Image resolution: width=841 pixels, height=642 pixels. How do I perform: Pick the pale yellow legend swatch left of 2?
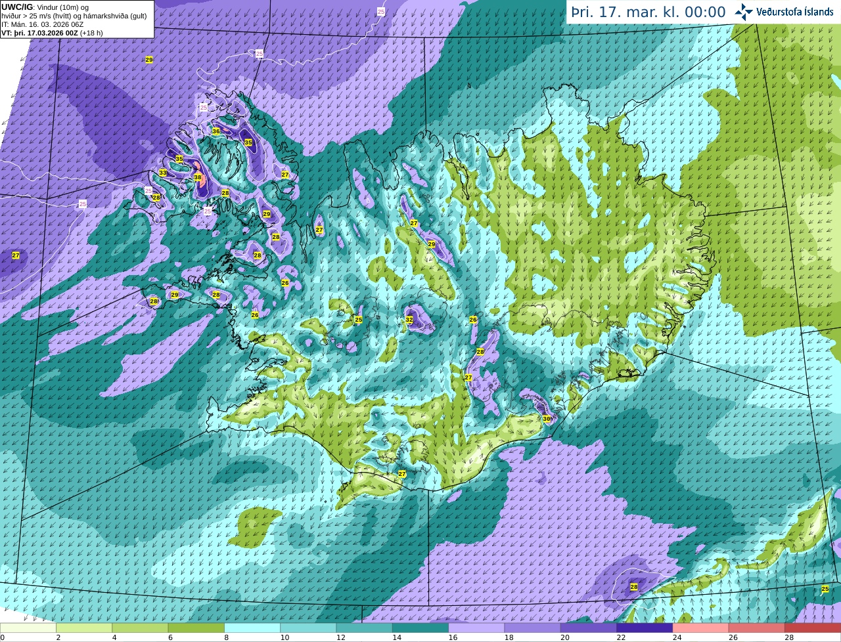28,628
